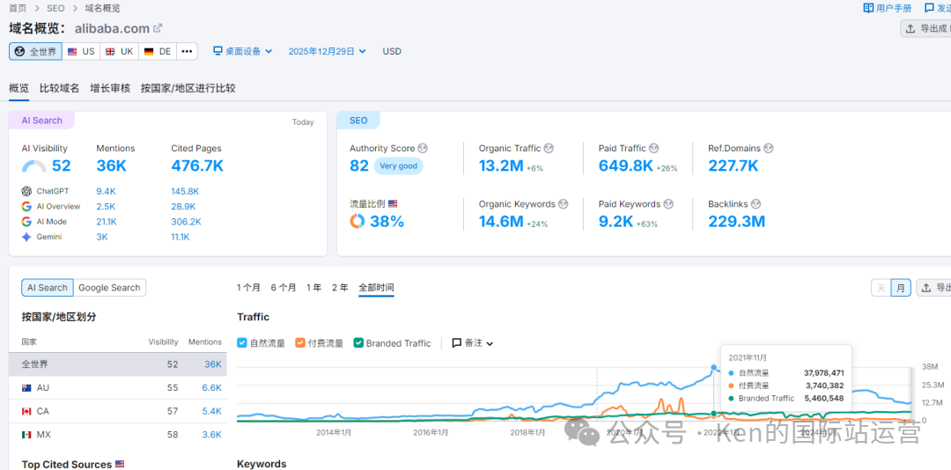Click globe icon beside Organic Keywords
Image resolution: width=951 pixels, height=470 pixels.
tap(563, 204)
